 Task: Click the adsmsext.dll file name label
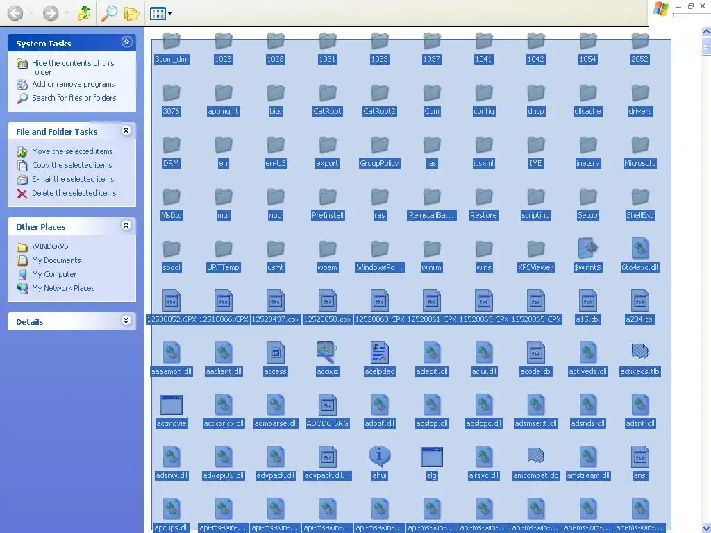tap(535, 423)
